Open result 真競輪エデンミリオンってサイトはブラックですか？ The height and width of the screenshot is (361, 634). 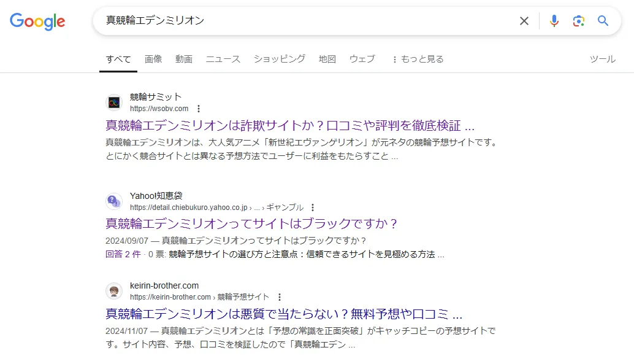click(x=251, y=223)
